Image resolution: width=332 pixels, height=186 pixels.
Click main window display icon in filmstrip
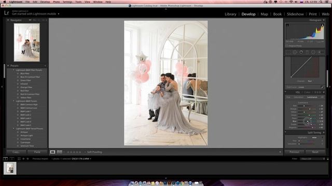6,159
